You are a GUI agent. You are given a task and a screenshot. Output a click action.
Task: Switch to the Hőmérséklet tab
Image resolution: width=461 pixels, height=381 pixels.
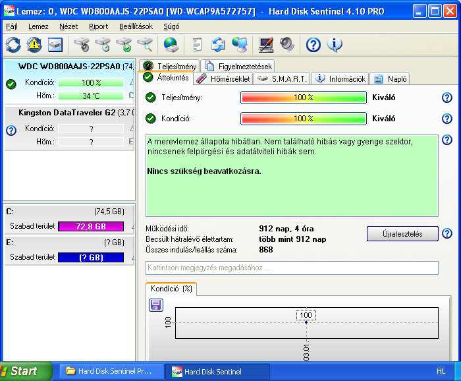(x=223, y=79)
